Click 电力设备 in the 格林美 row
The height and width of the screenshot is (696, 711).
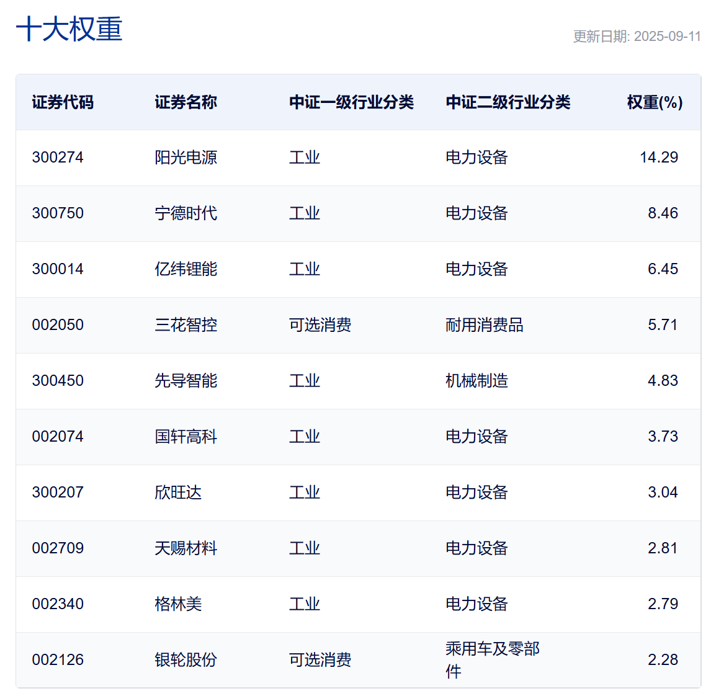(476, 604)
